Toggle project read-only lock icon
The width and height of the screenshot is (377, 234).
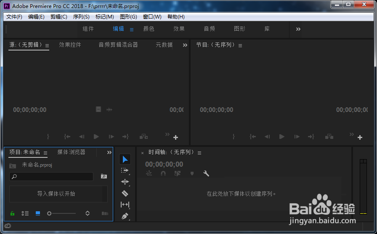tap(12, 213)
